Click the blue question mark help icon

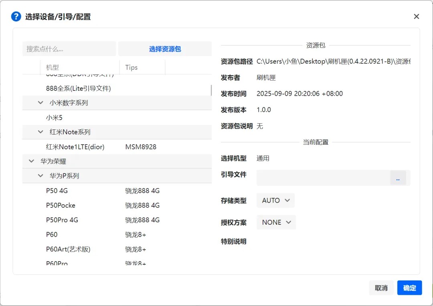tap(16, 16)
